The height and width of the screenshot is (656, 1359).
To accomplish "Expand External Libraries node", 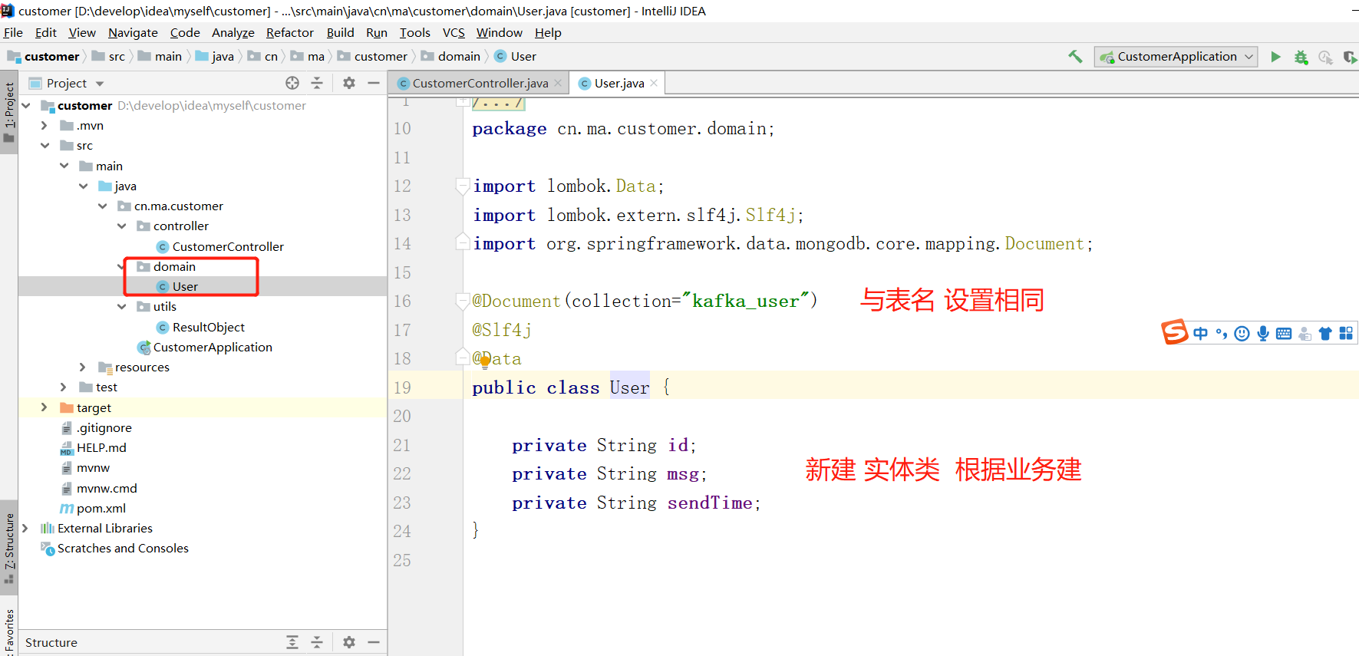I will 25,528.
